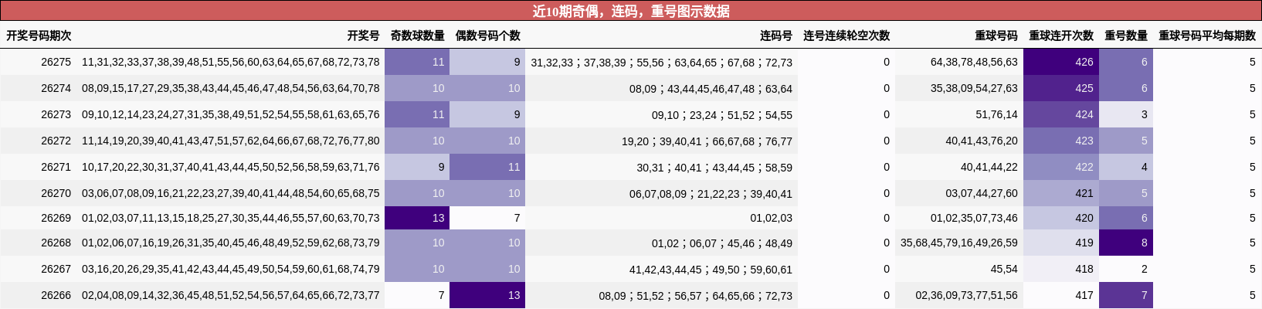This screenshot has width=1262, height=309.
Task: Click repeated balls cell 03,07,44,27,60
Action: [959, 193]
